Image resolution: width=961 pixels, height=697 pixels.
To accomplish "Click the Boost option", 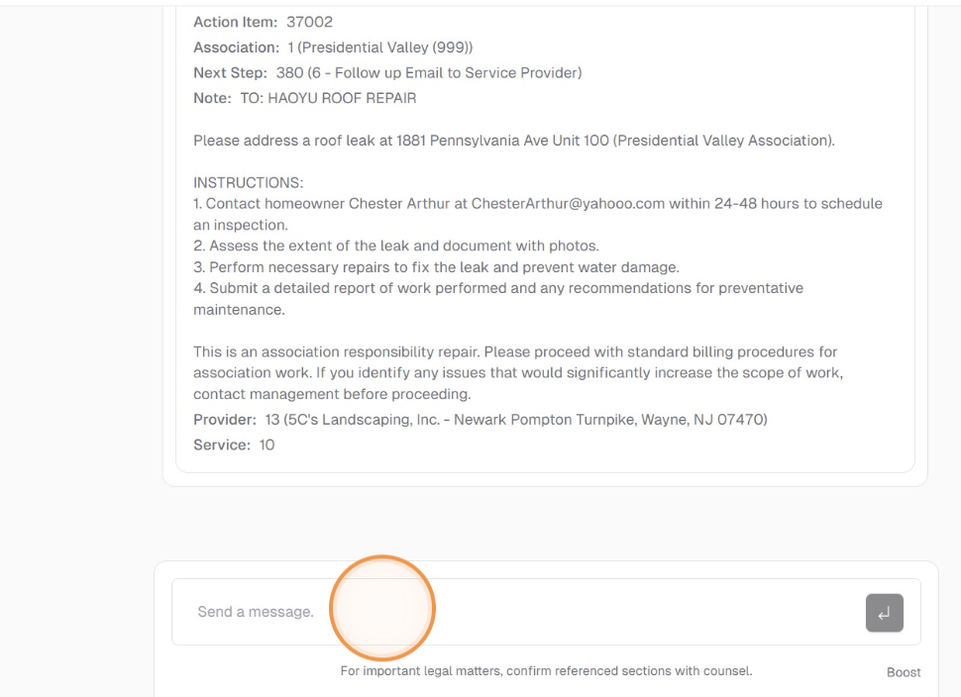I will (x=903, y=672).
